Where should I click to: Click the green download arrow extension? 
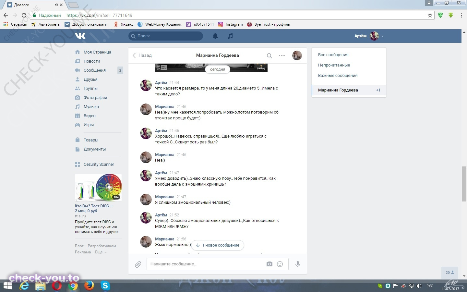451,15
